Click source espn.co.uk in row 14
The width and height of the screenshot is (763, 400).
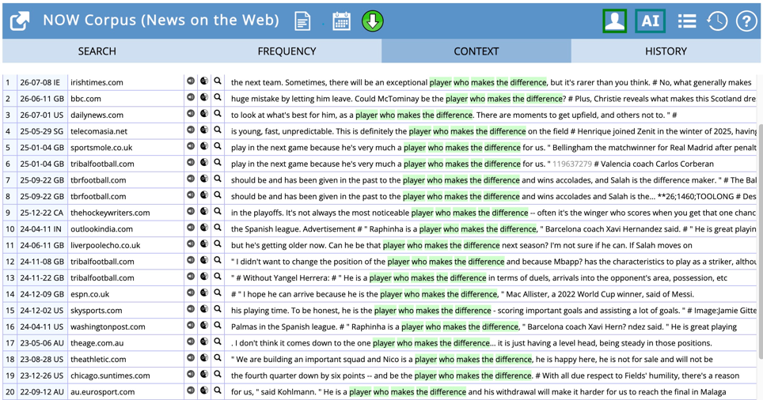pyautogui.click(x=90, y=294)
